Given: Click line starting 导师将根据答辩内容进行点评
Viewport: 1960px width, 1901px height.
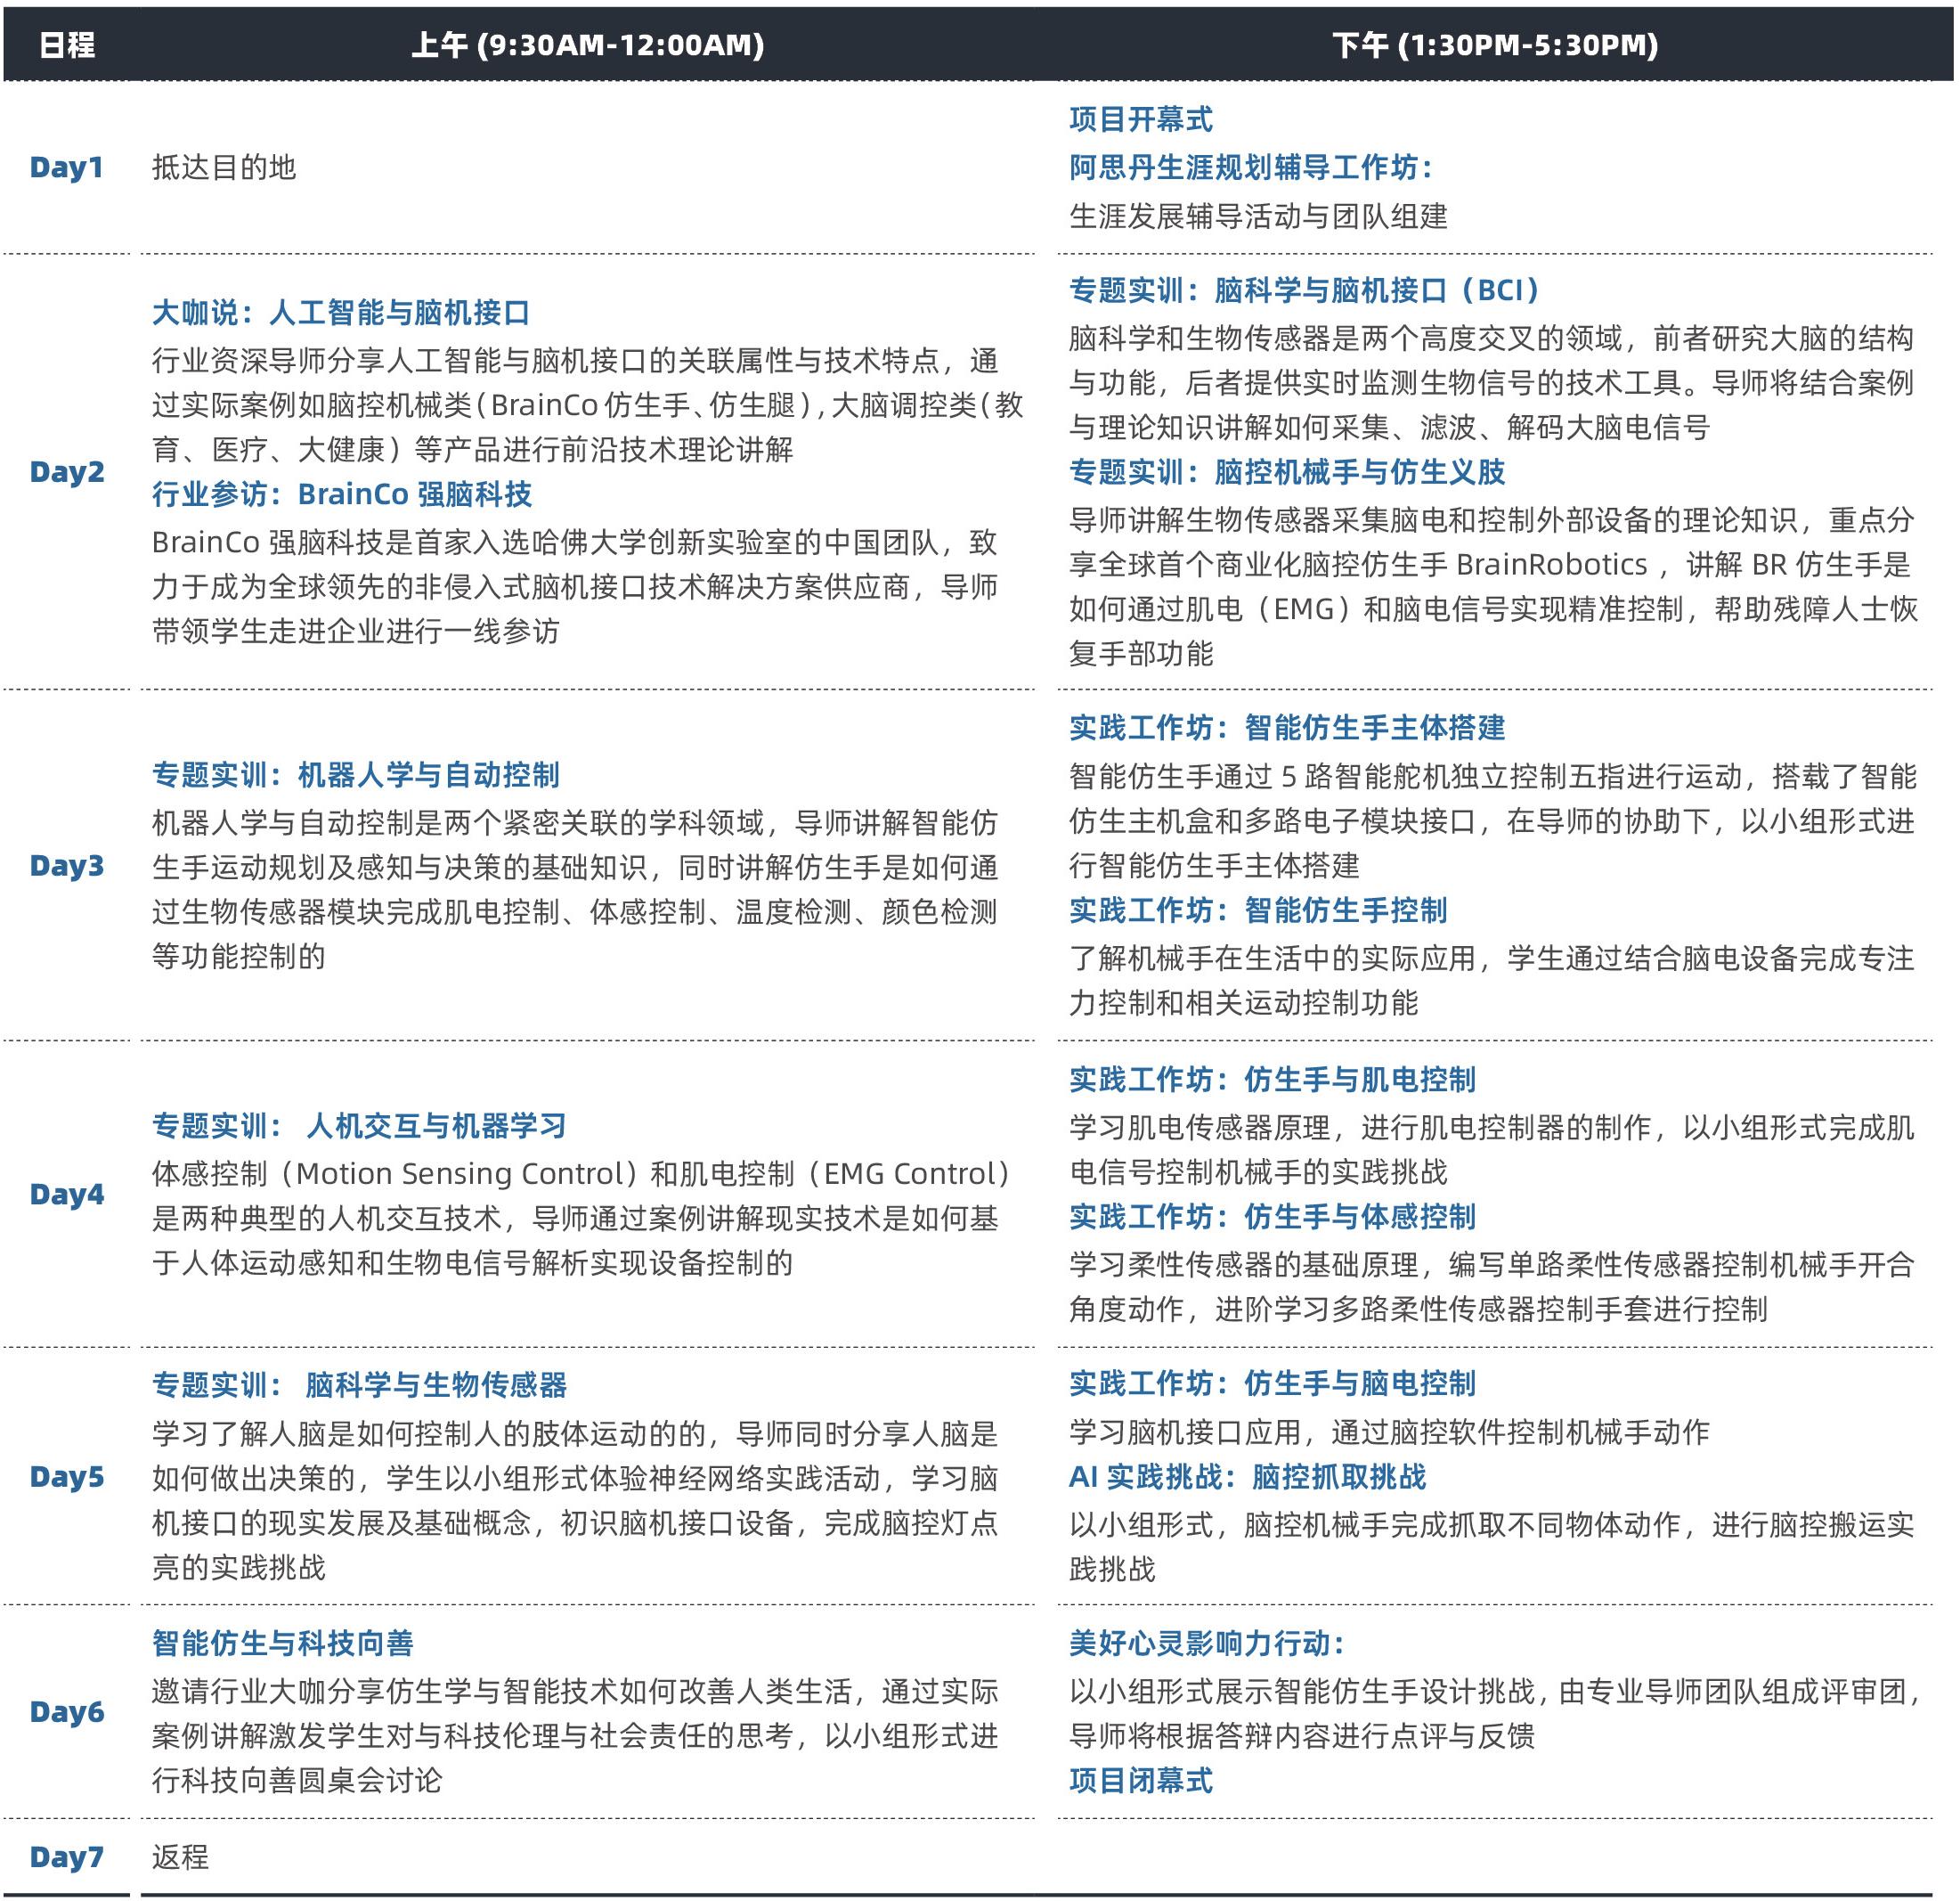Looking at the screenshot, I should pos(1301,1736).
